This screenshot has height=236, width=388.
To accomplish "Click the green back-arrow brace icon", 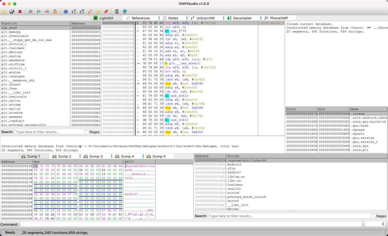I will [x=39, y=11].
